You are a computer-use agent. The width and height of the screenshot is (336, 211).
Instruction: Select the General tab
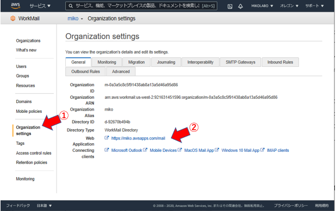click(78, 62)
